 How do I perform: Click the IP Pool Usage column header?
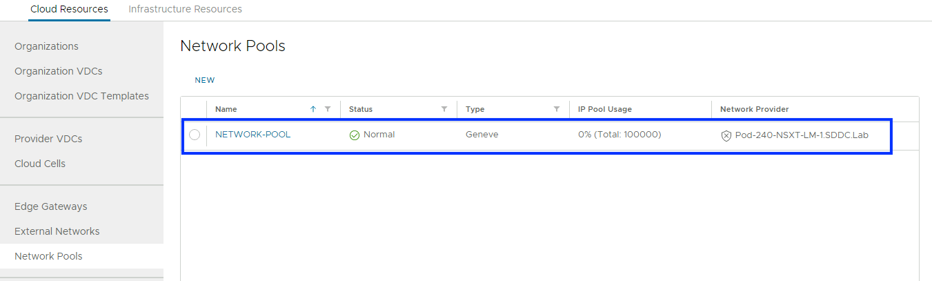pos(604,109)
